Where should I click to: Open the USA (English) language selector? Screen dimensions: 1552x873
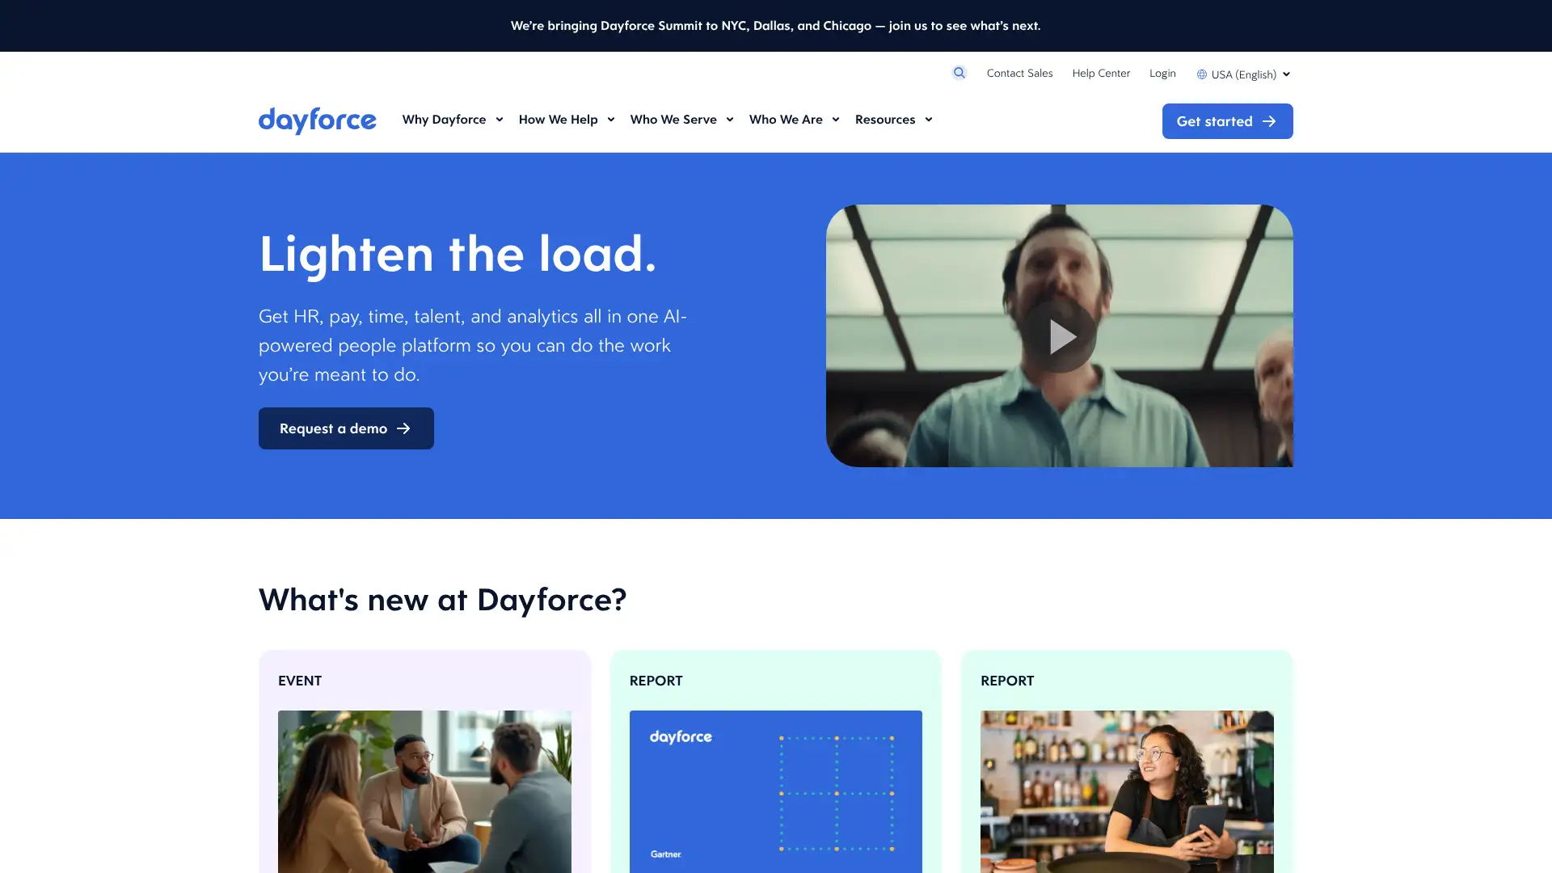coord(1244,74)
